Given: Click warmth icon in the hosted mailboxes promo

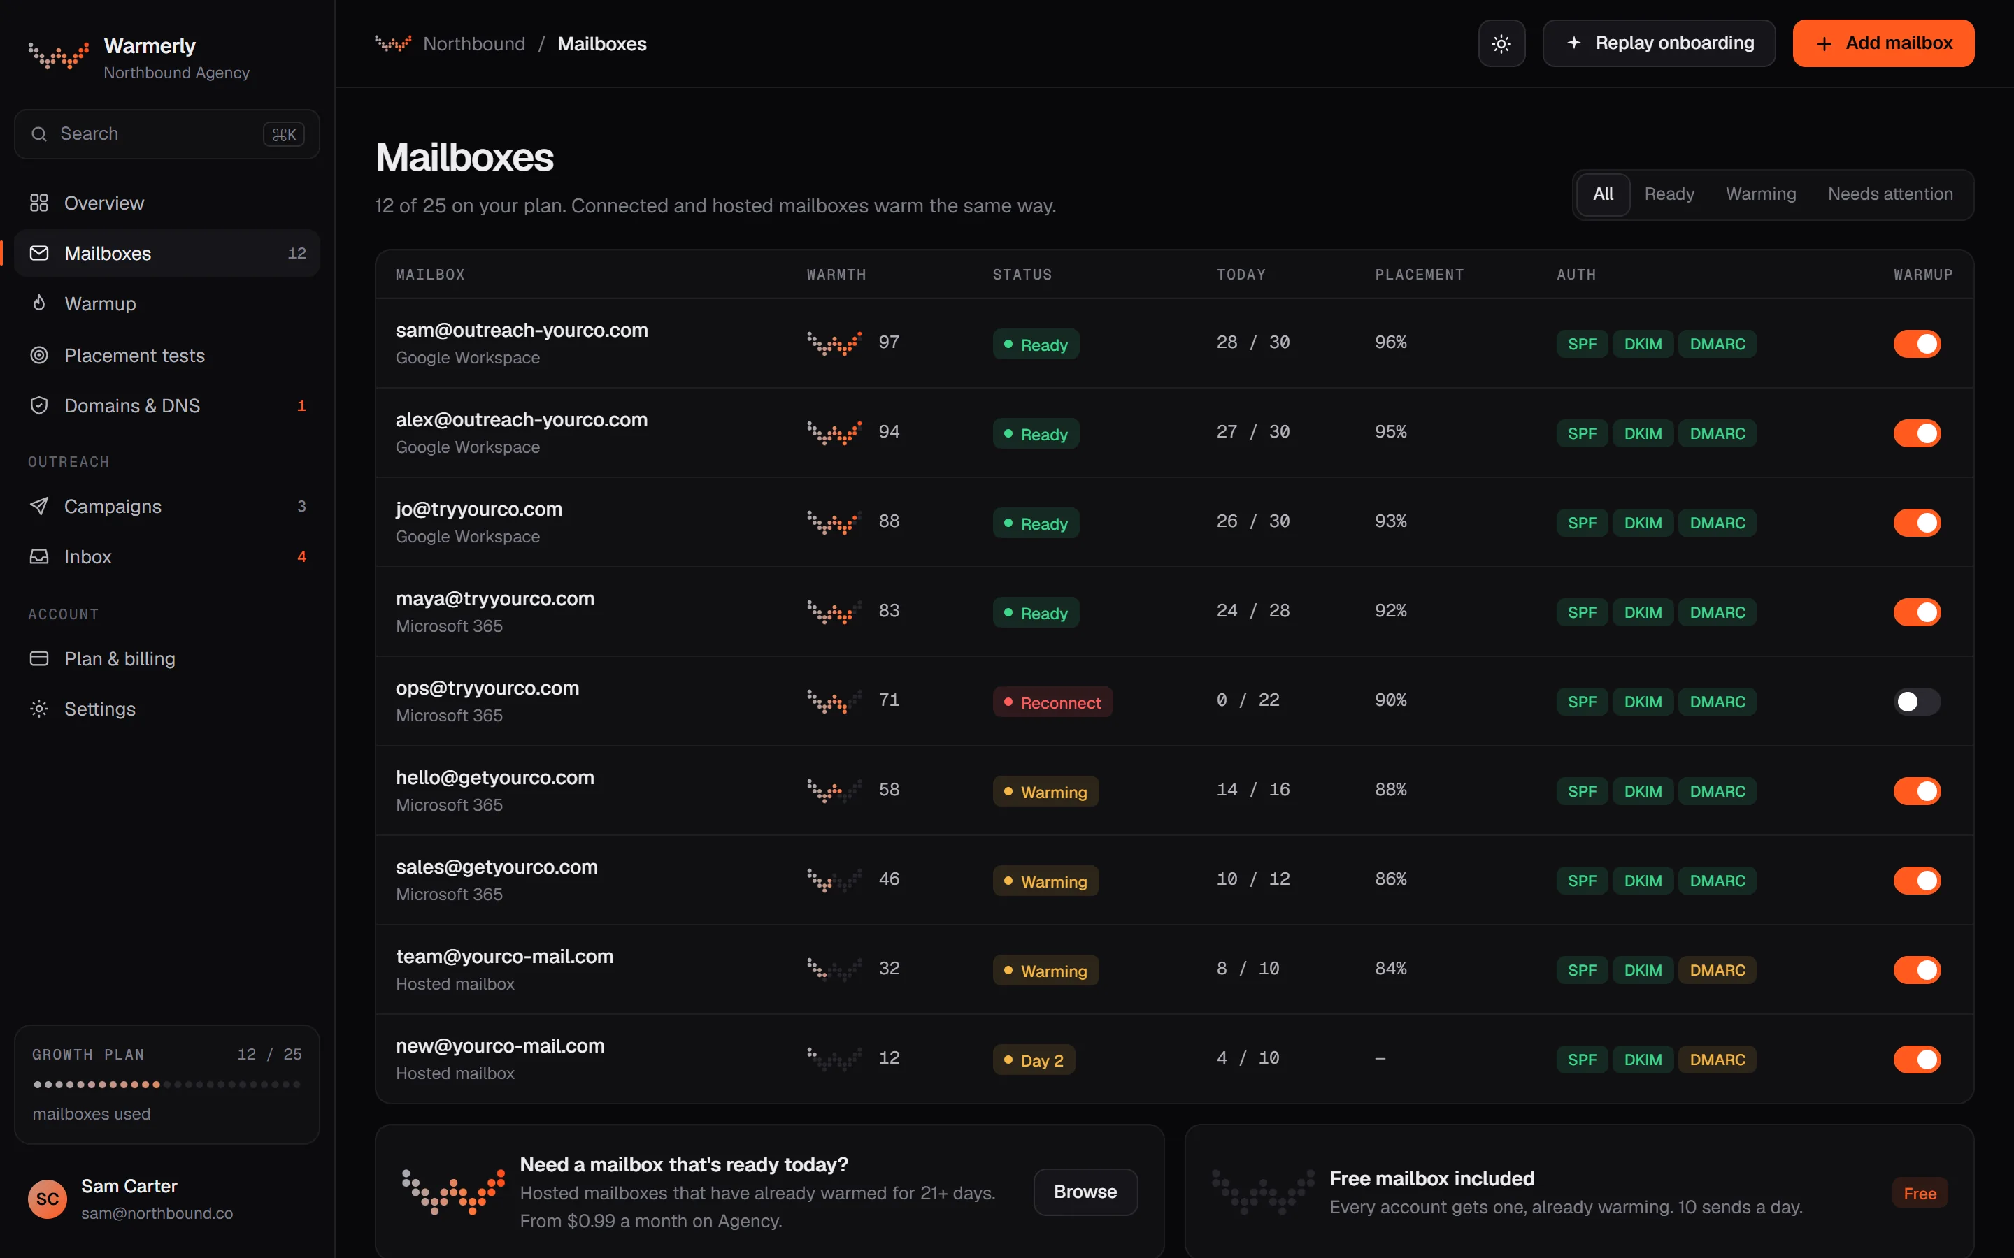Looking at the screenshot, I should [x=452, y=1192].
